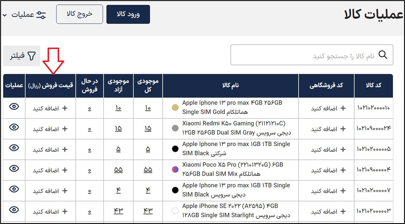The image size is (405, 224).
Task: Focus the نام کالا را جستجو کنید field
Action: click(x=312, y=55)
